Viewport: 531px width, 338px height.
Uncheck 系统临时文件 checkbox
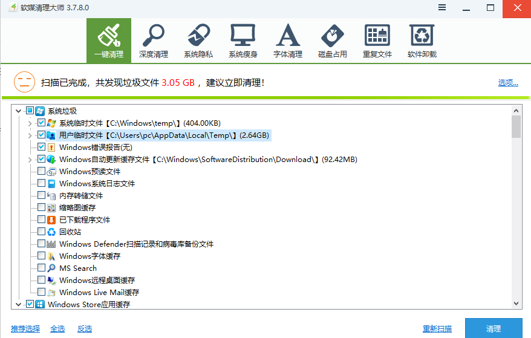(41, 123)
